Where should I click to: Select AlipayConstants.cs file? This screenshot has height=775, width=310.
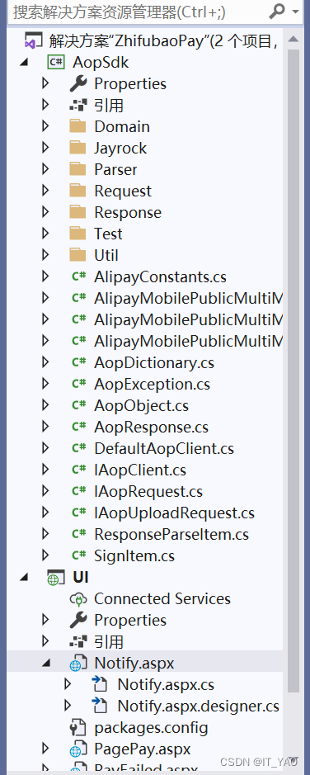pos(161,276)
